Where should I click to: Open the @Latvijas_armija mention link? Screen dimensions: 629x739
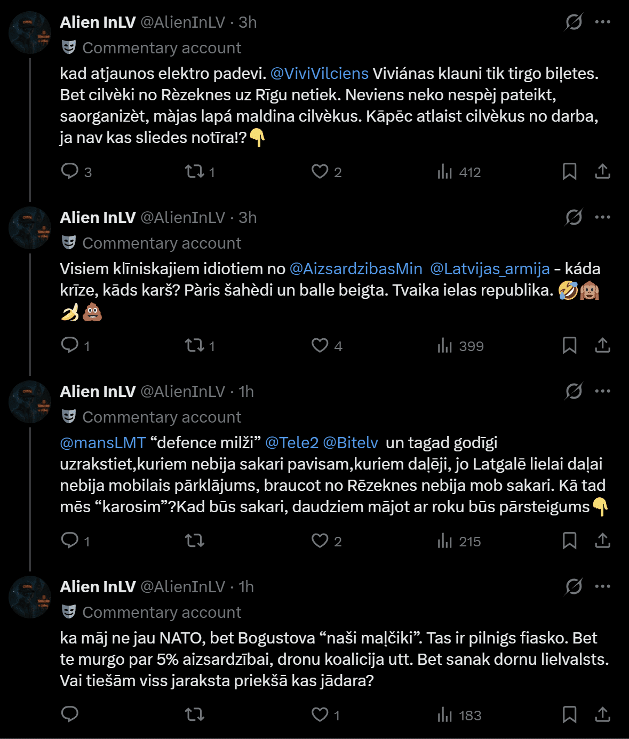pyautogui.click(x=490, y=268)
